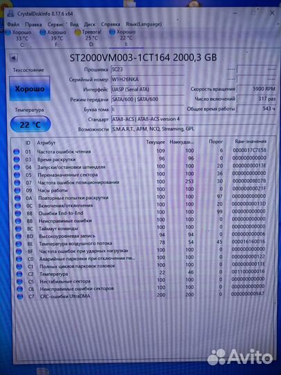Select the Частота ошибок чтения row text
This screenshot has width=281, height=375.
(x=64, y=151)
